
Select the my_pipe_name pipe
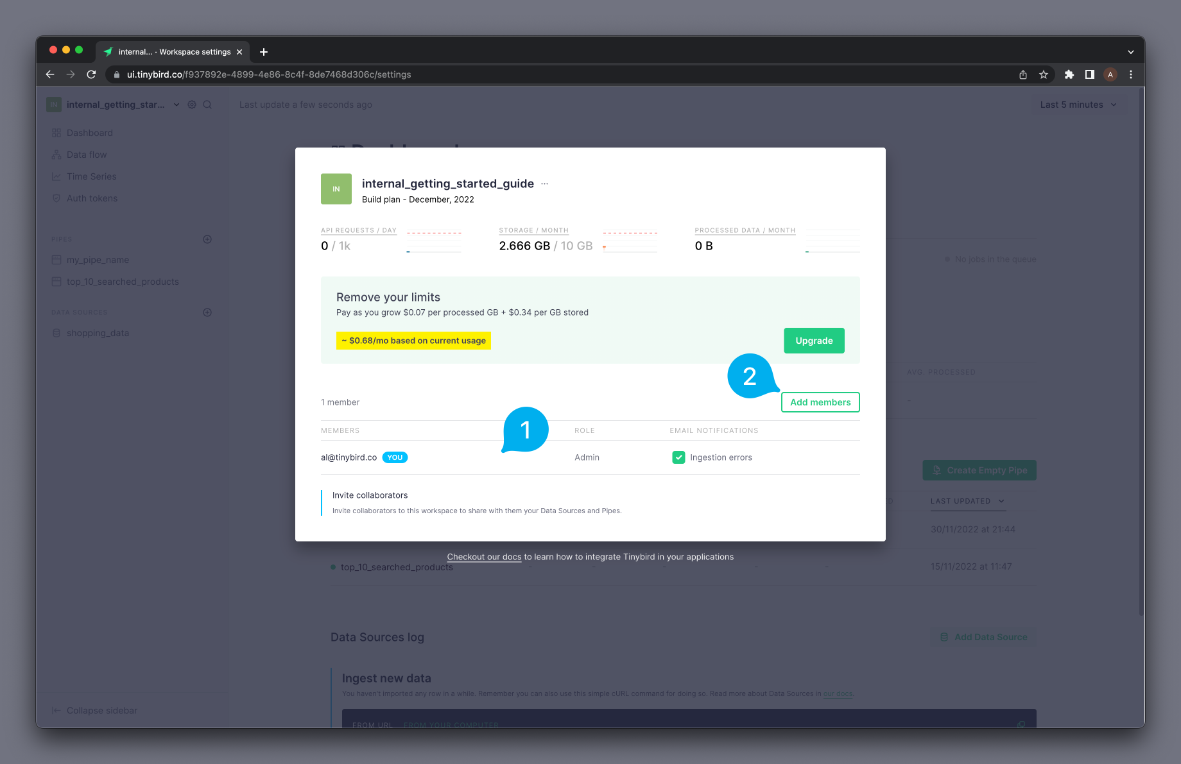coord(98,260)
